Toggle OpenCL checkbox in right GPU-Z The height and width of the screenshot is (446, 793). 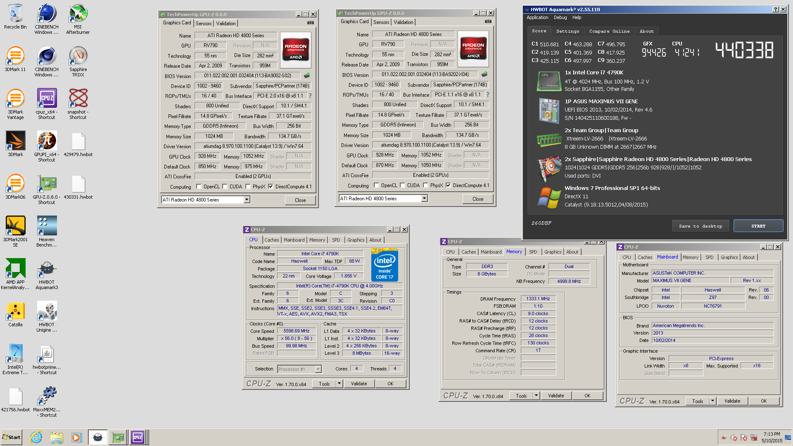click(x=377, y=185)
